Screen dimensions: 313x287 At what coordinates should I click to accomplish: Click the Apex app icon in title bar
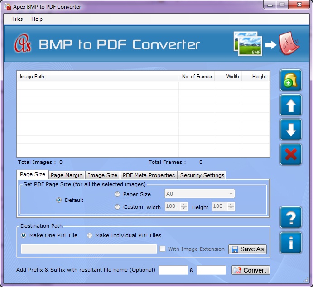[7, 7]
